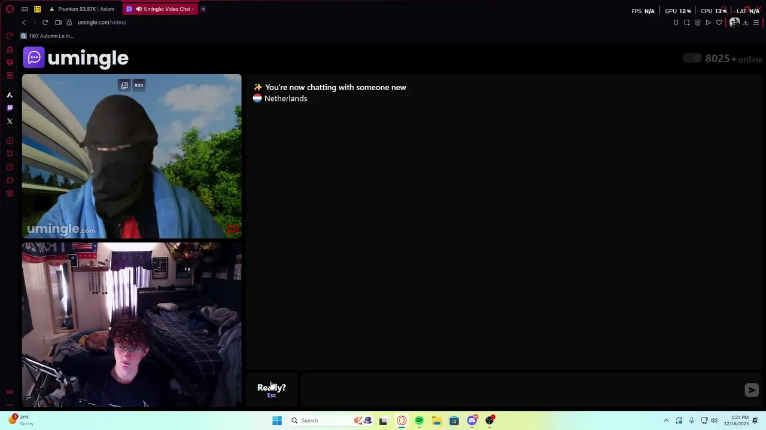Open Microsoft Store from taskbar

(454, 420)
